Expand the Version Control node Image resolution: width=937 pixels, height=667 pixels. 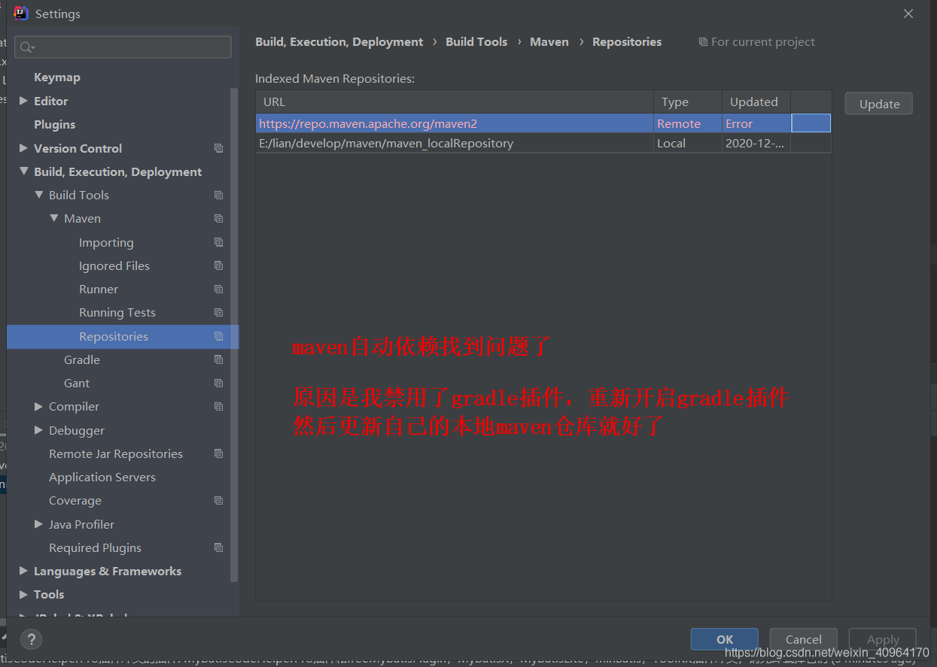pos(23,148)
